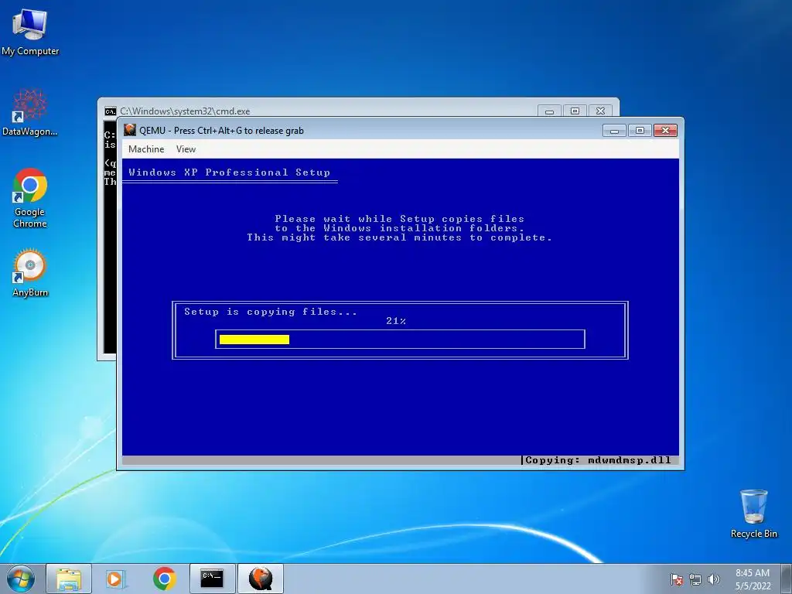Screen dimensions: 792x594
Task: Maximize the cmd.exe window
Action: pyautogui.click(x=575, y=111)
